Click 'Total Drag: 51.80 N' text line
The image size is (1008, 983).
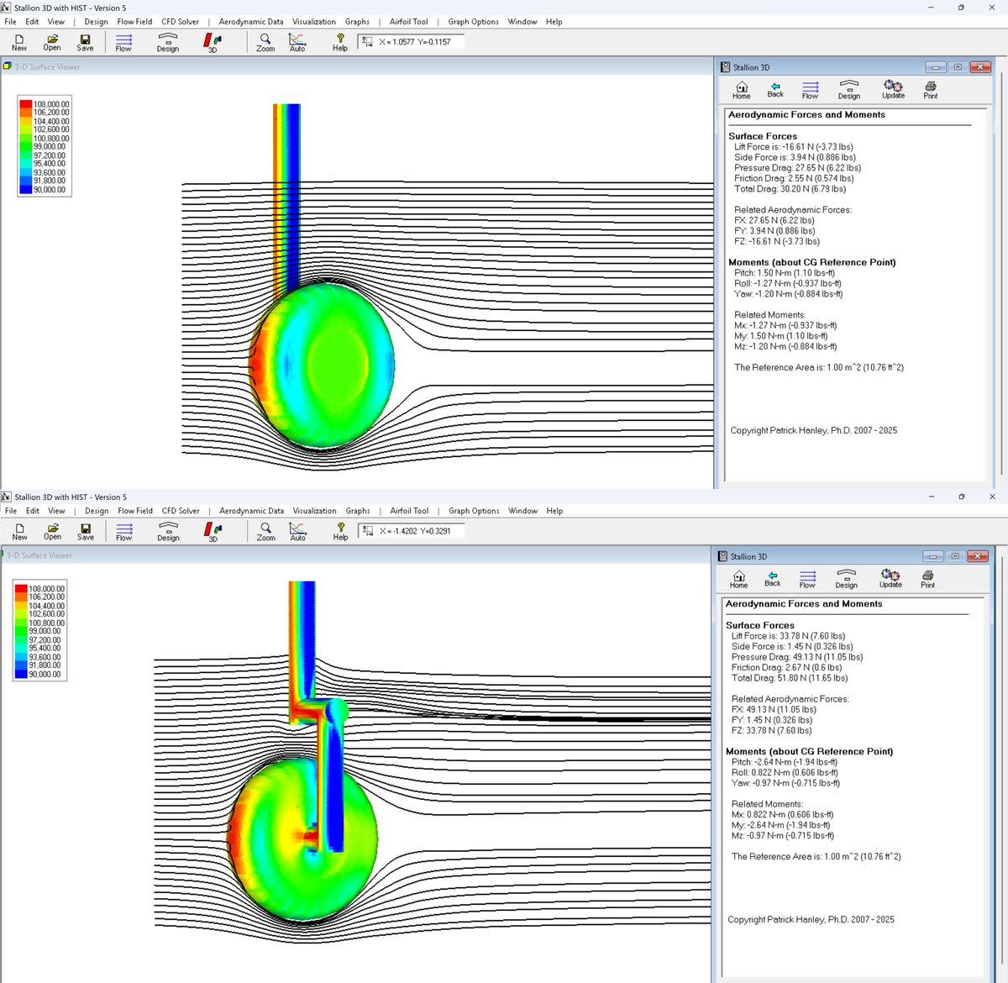pos(790,678)
